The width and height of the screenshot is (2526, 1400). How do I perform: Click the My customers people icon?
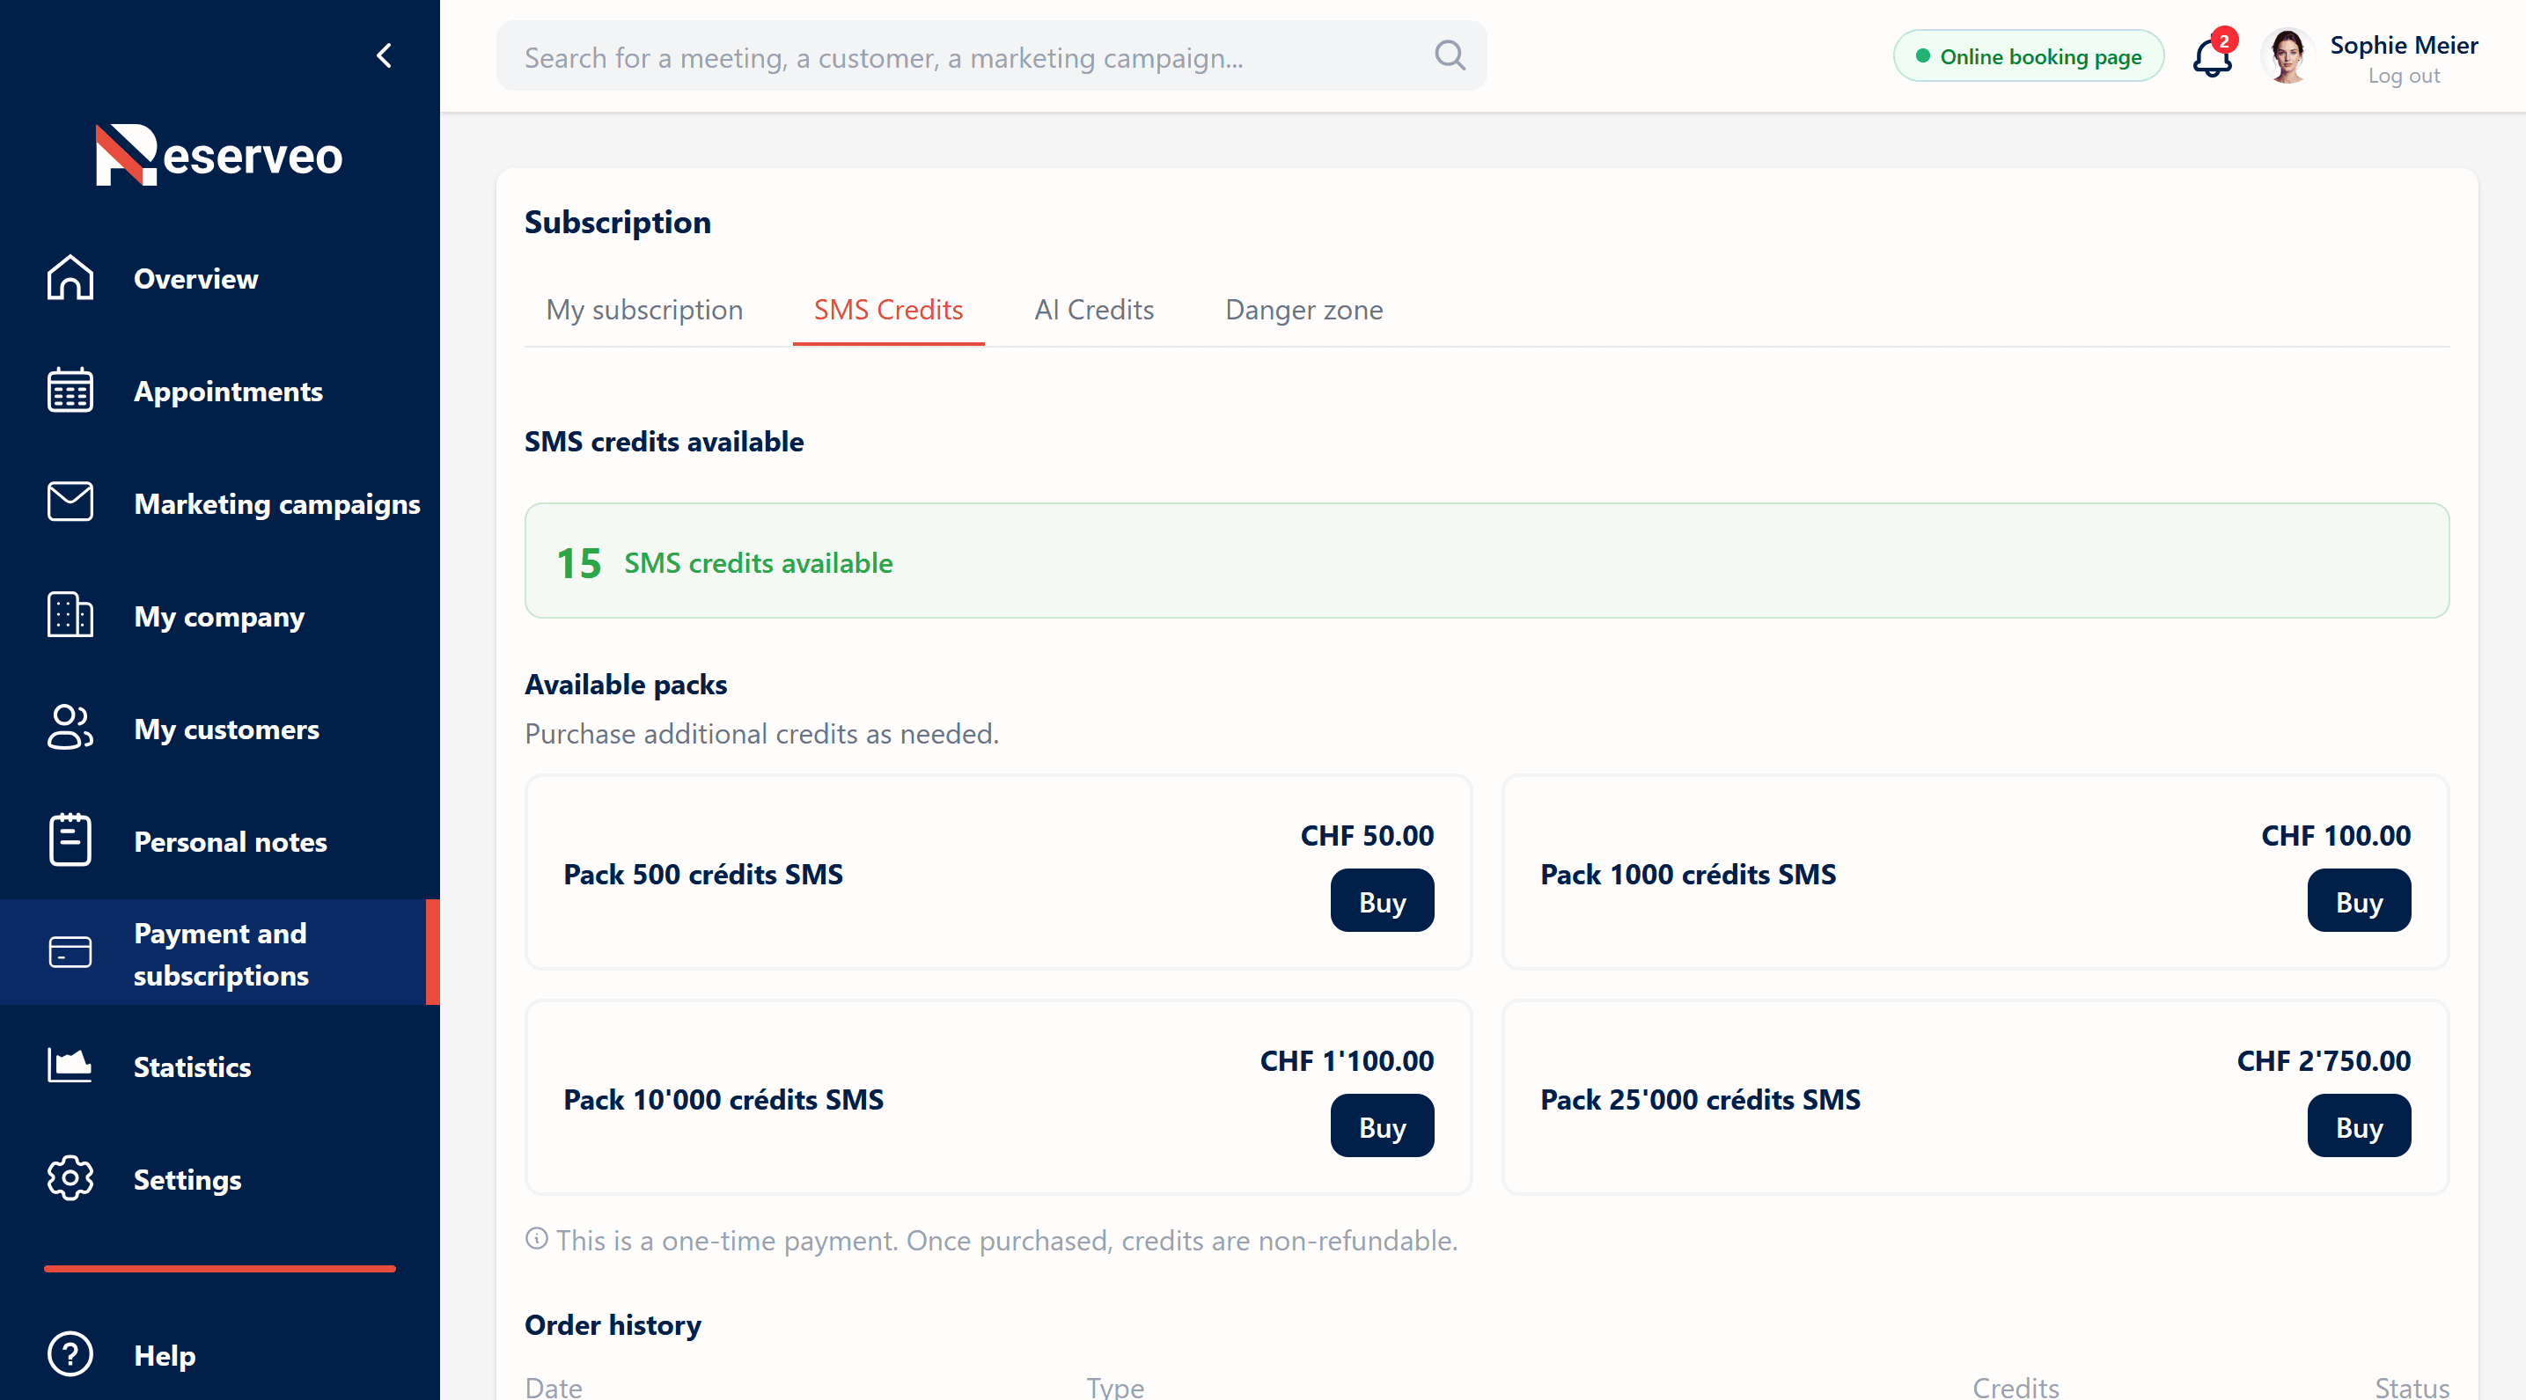pyautogui.click(x=70, y=728)
